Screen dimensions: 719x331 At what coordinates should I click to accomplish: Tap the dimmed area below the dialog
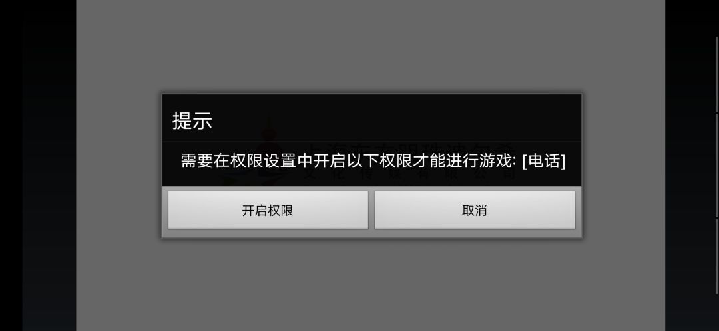tap(371, 284)
